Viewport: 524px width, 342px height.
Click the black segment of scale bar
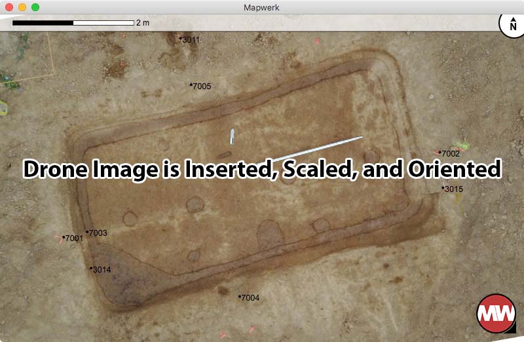pos(43,23)
